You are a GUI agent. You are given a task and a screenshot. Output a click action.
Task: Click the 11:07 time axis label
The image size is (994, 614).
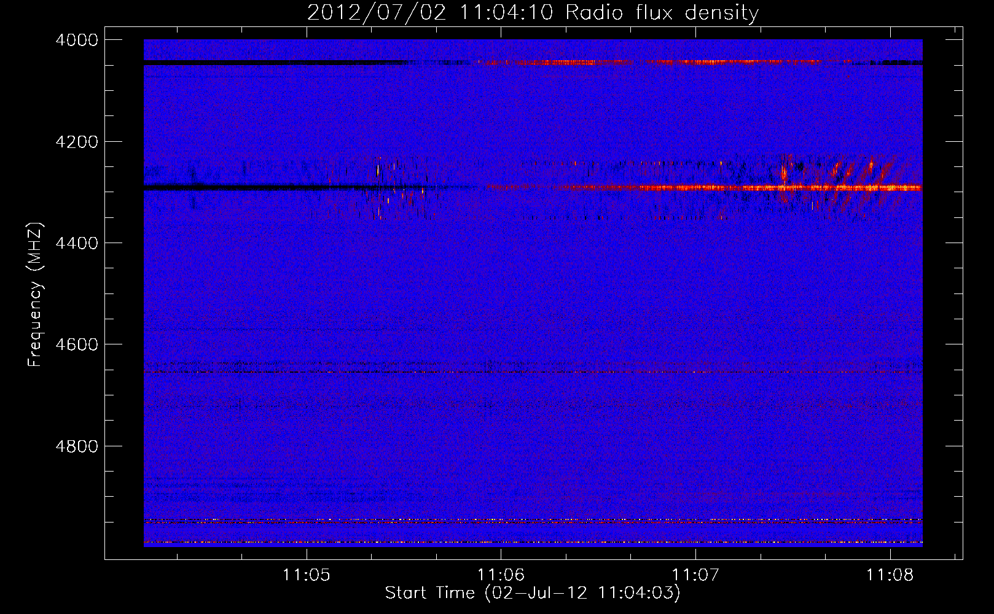(695, 575)
